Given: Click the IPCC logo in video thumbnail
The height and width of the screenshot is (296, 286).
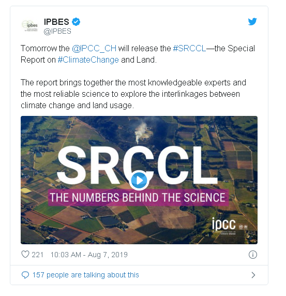Looking at the screenshot, I should (230, 226).
